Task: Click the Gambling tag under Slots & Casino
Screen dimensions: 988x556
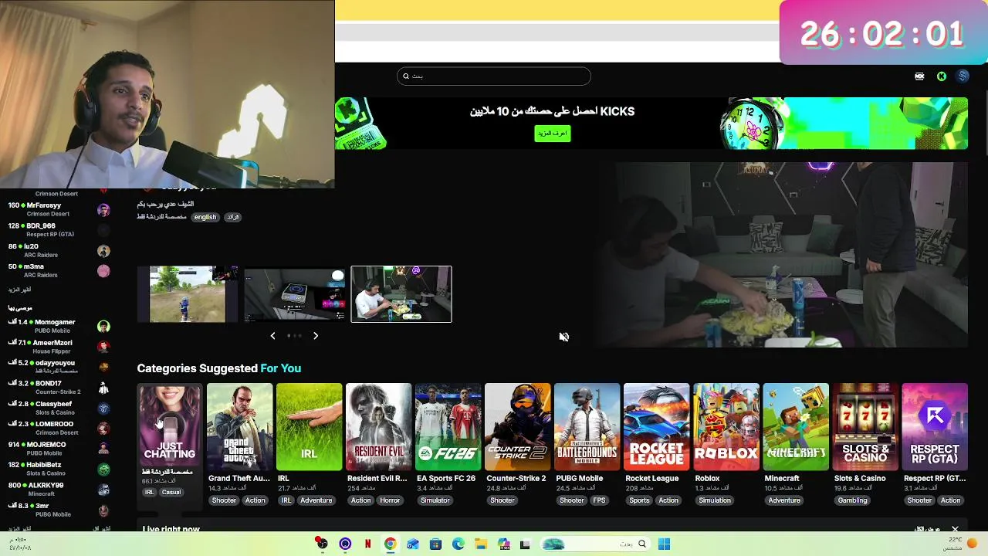Action: [x=853, y=500]
